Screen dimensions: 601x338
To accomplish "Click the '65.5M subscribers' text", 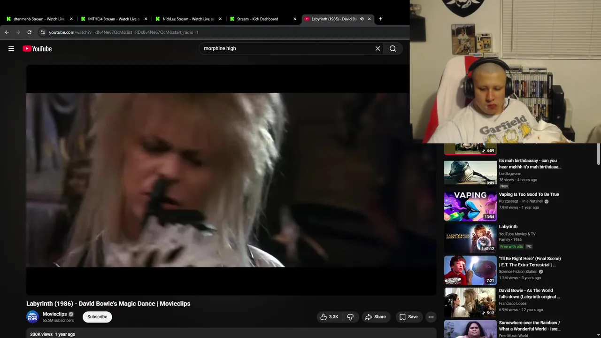I will point(58,321).
